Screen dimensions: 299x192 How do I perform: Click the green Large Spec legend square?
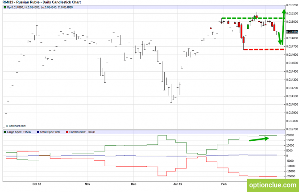pyautogui.click(x=5, y=132)
